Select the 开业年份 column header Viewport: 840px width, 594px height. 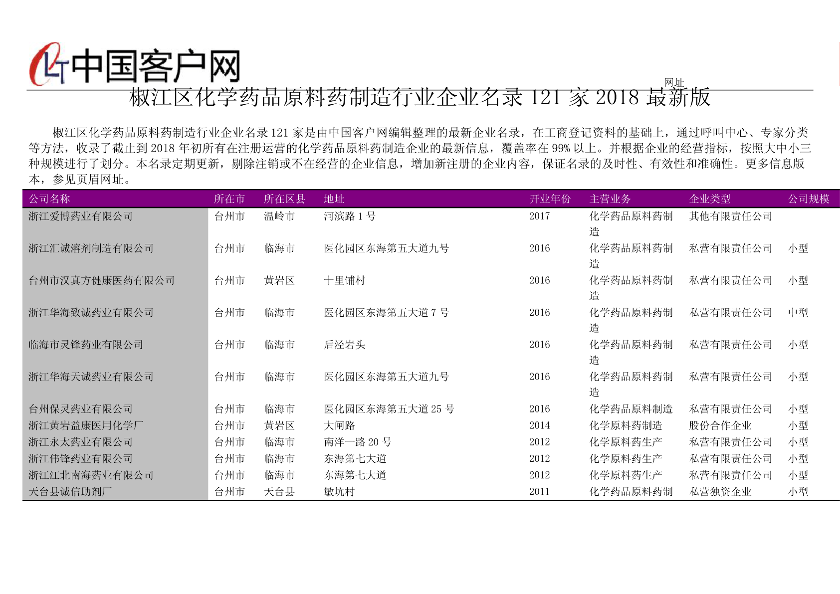click(550, 199)
